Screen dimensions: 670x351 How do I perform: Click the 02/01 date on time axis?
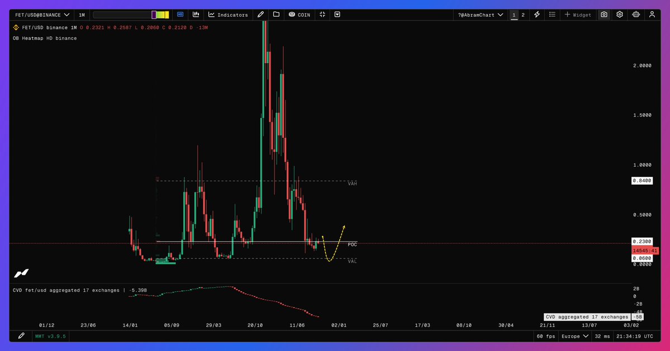339,325
